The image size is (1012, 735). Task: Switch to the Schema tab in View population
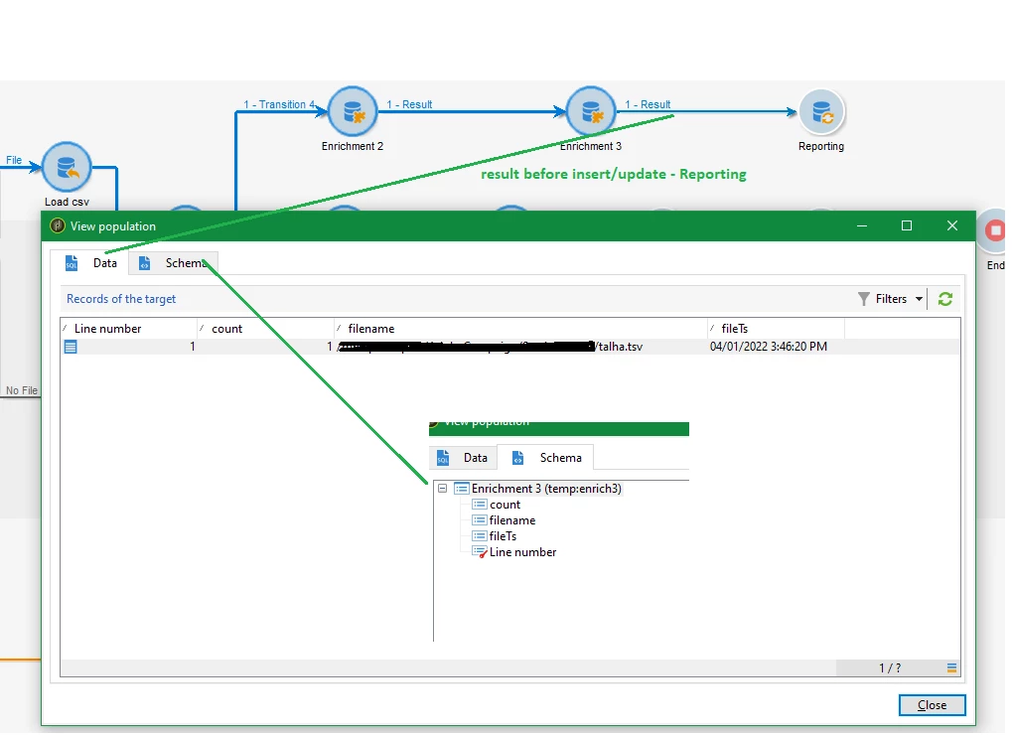tap(174, 263)
